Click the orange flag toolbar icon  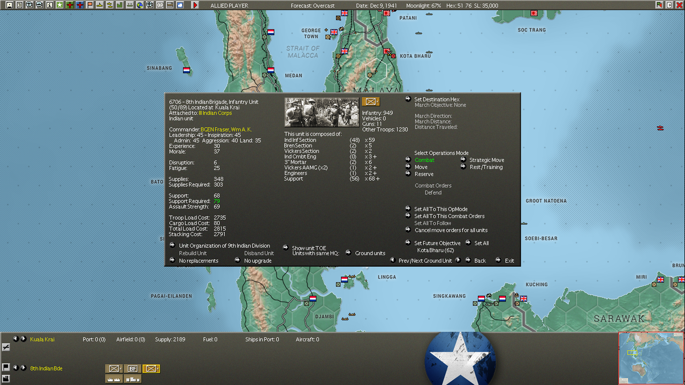(x=90, y=5)
